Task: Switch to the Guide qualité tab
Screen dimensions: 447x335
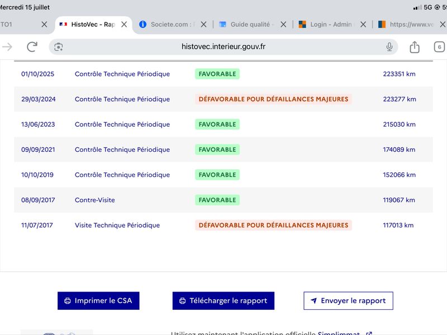Action: pyautogui.click(x=248, y=25)
